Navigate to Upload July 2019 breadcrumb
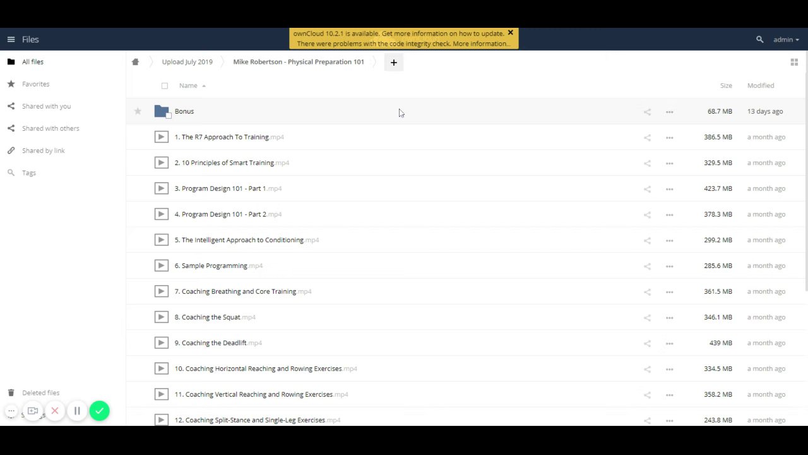Screen dimensions: 808x455 187,62
